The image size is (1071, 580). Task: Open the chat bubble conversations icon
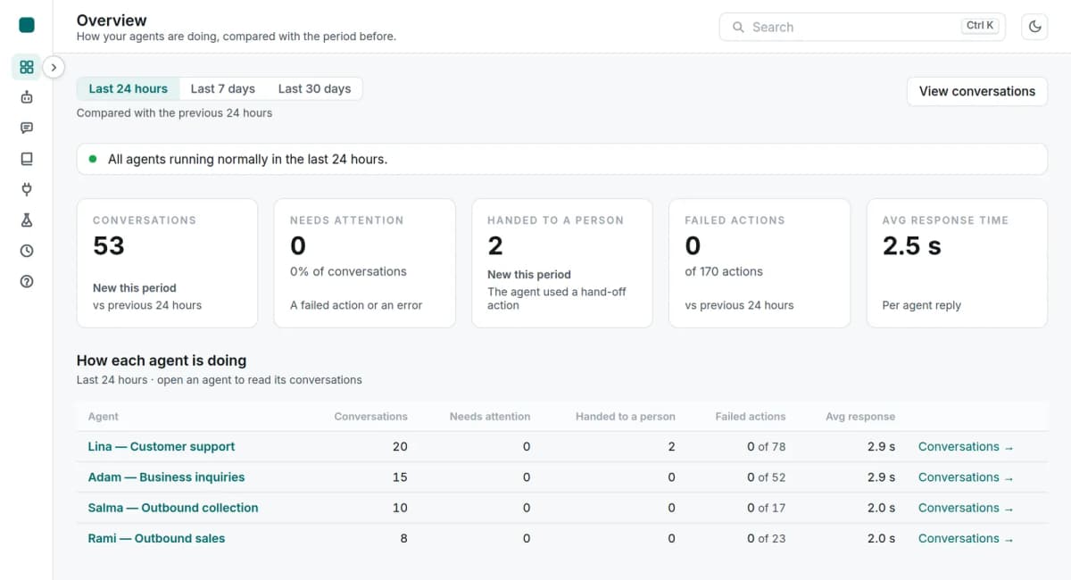point(27,128)
